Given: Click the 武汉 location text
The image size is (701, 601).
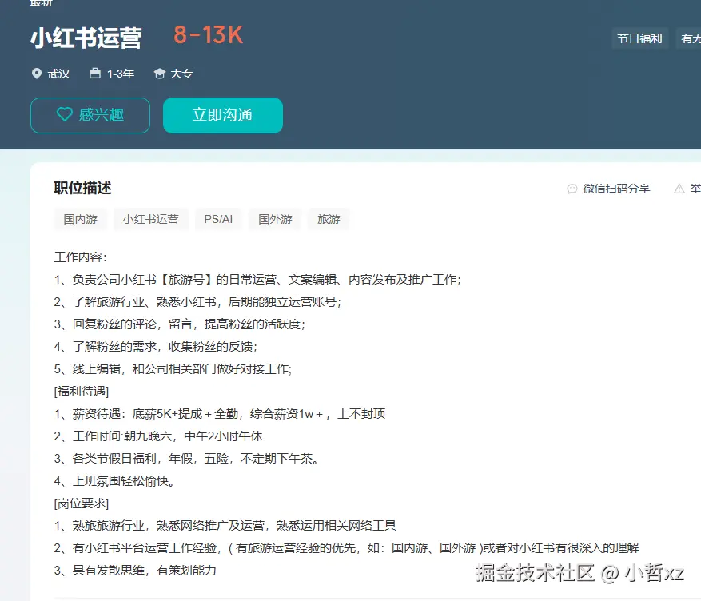Looking at the screenshot, I should click(x=58, y=74).
